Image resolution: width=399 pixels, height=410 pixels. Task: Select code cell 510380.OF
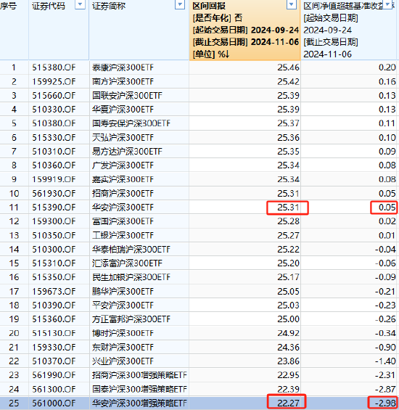(54, 123)
